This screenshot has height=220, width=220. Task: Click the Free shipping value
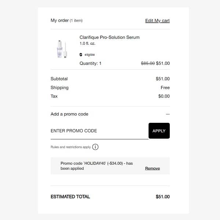[165, 88]
